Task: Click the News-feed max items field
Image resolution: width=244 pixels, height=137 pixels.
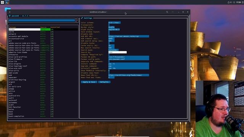Action: point(111,78)
